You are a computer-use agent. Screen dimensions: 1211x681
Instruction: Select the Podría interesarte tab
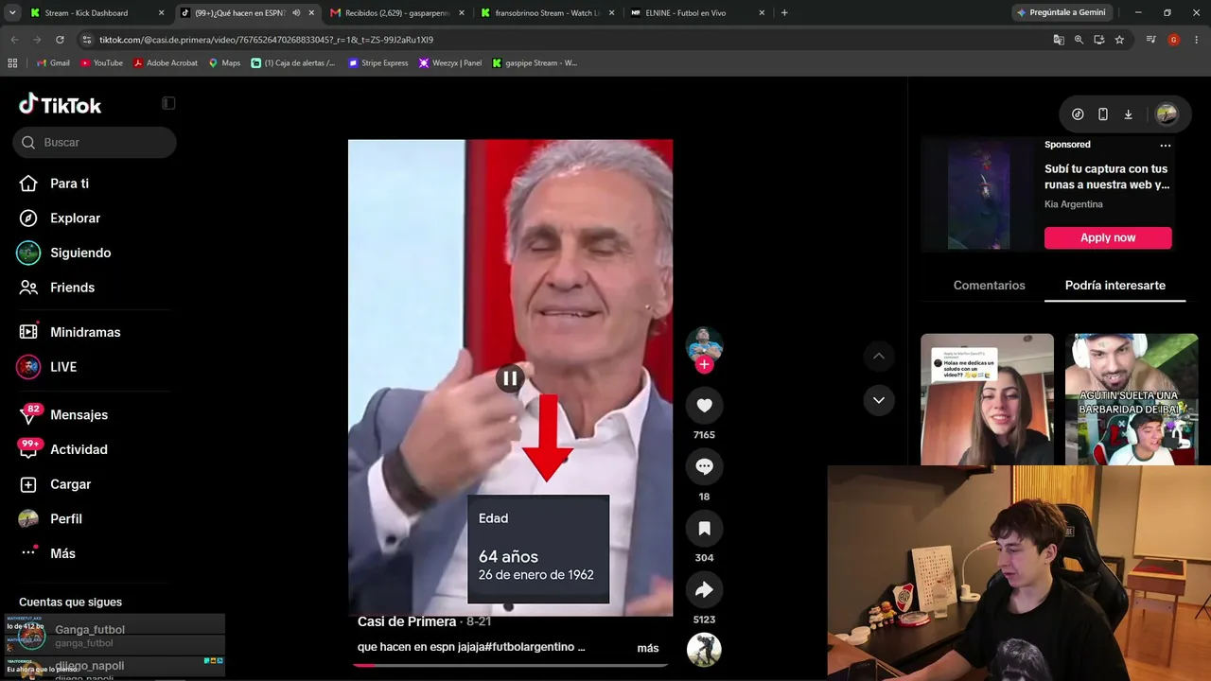coord(1115,286)
